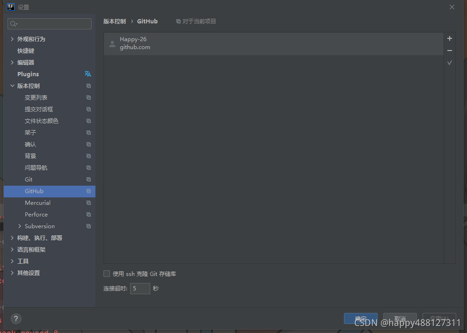Click the avatar icon of Happy-26 account
467x333 pixels.
pyautogui.click(x=112, y=44)
